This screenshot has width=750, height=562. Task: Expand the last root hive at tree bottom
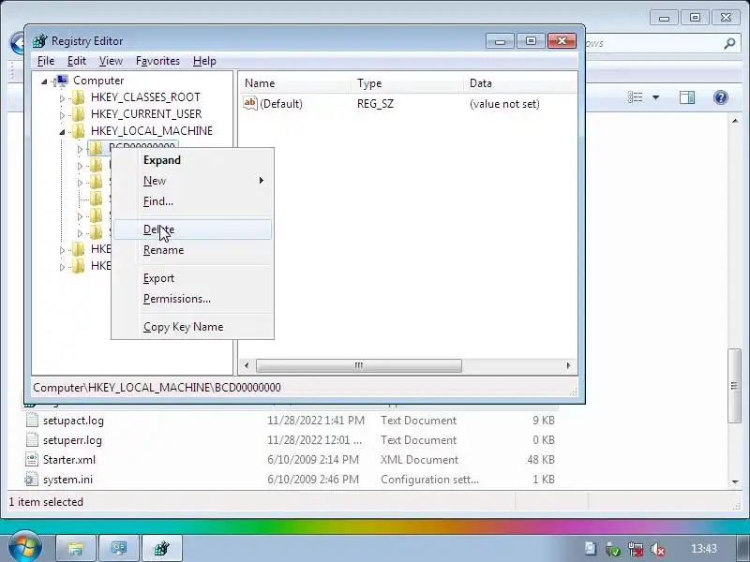62,267
